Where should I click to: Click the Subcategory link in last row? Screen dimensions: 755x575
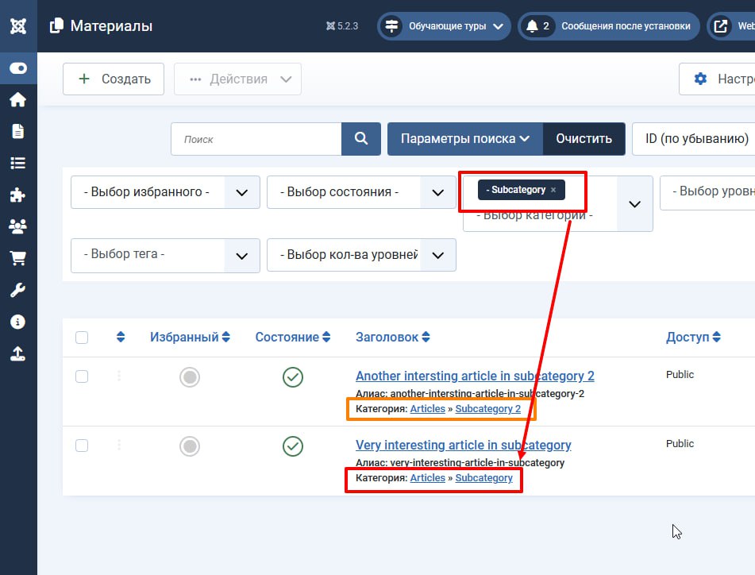[x=484, y=478]
